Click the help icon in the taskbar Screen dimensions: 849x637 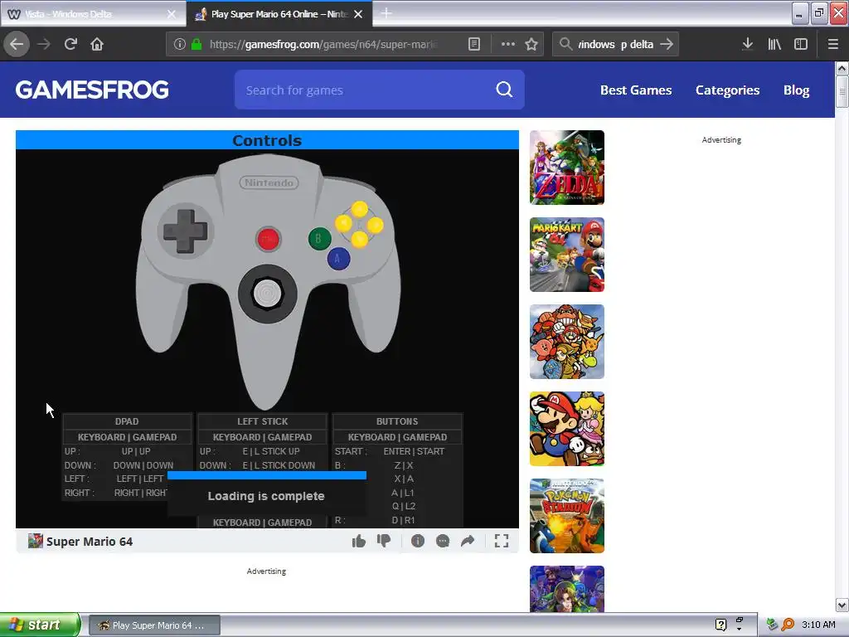[x=720, y=625]
